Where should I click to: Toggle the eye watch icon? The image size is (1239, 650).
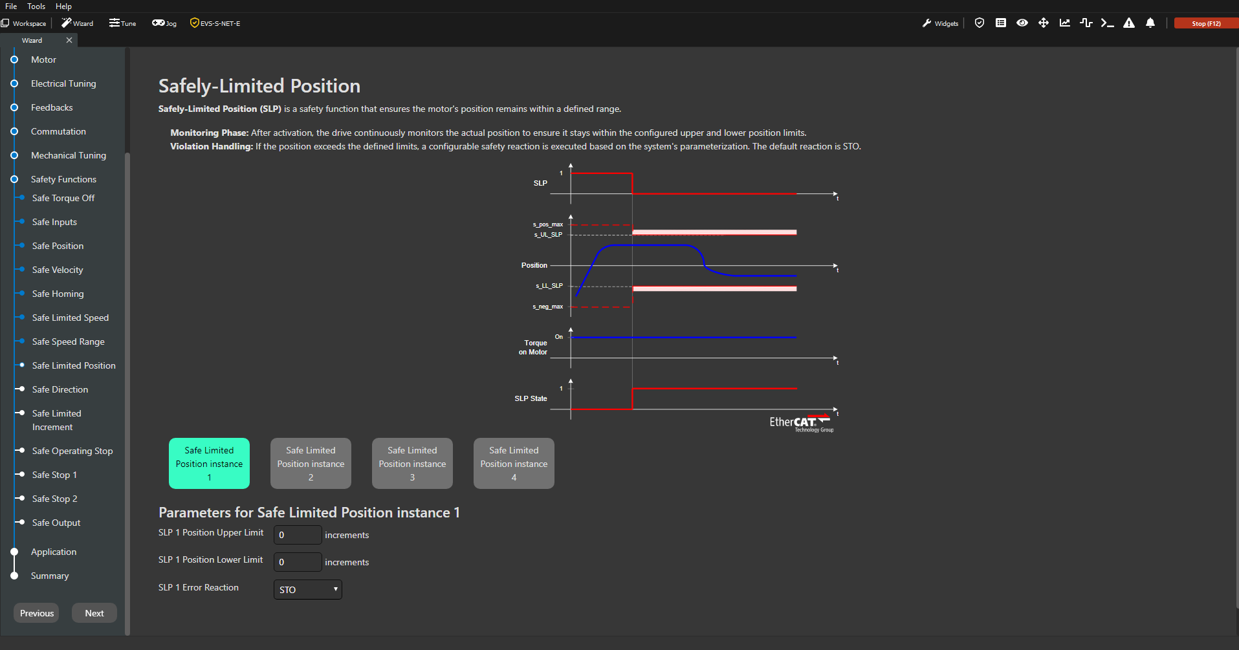(1022, 23)
